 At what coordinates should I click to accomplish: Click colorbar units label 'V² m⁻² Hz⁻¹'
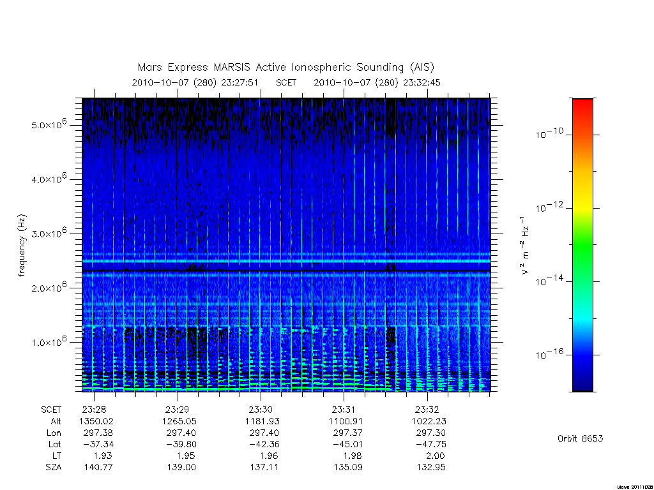pyautogui.click(x=525, y=245)
